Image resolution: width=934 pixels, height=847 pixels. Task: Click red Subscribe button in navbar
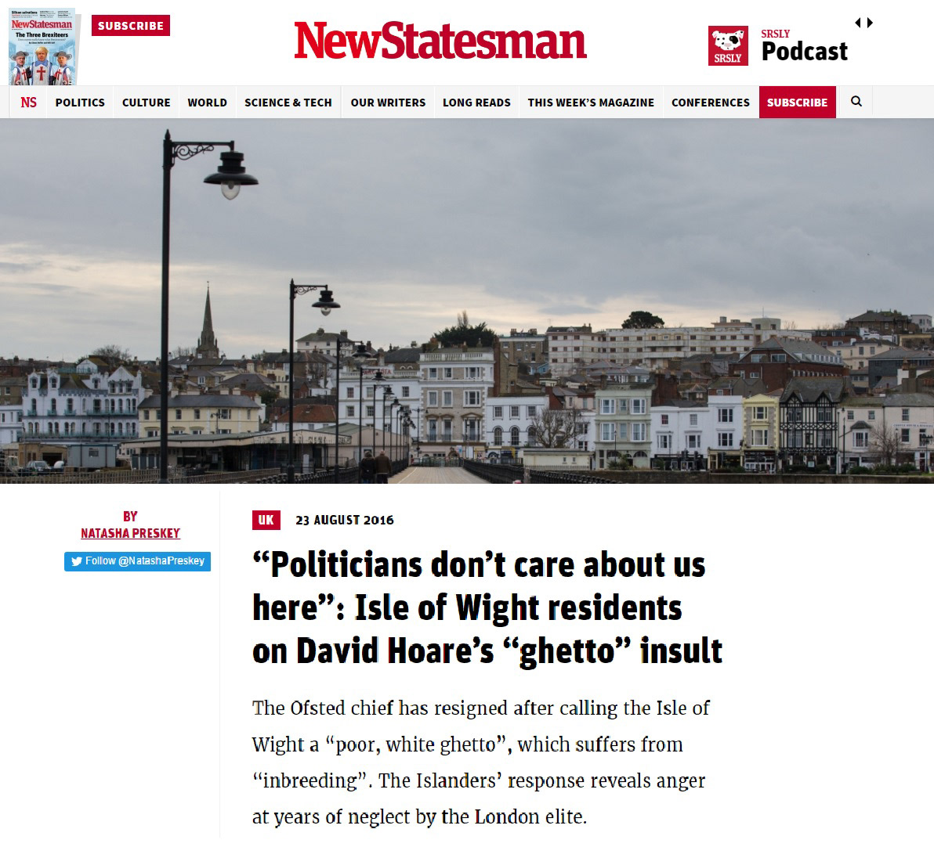point(797,103)
